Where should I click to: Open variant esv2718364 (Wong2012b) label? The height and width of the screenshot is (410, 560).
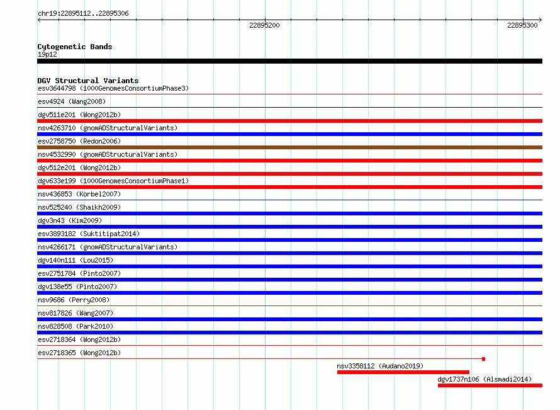click(79, 339)
